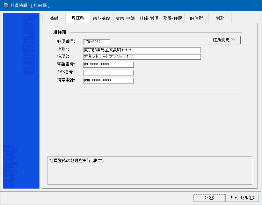Confirm with the OK(O) button

coord(209,198)
